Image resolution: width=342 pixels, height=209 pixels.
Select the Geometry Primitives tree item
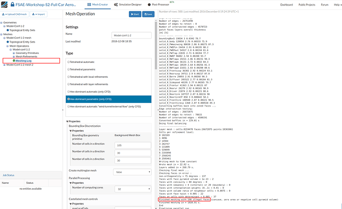[x=27, y=53]
